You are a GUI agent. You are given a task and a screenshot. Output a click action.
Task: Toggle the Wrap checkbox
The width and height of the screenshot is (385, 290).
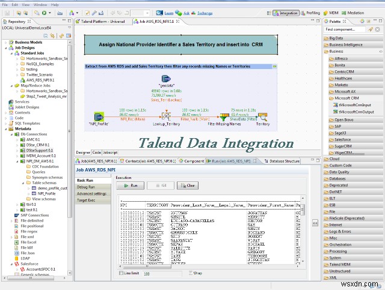coord(192,273)
